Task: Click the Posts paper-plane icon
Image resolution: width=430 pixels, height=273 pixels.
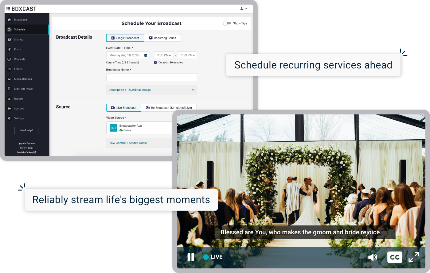Action: pyautogui.click(x=9, y=49)
